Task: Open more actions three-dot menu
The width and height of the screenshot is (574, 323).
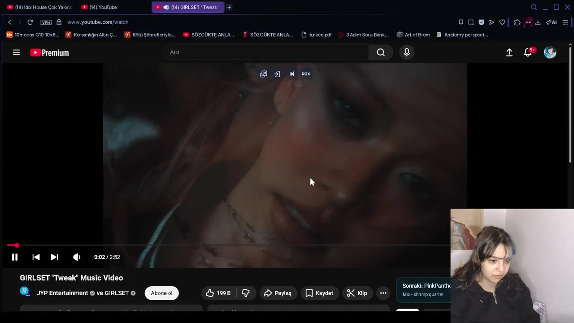Action: (383, 293)
